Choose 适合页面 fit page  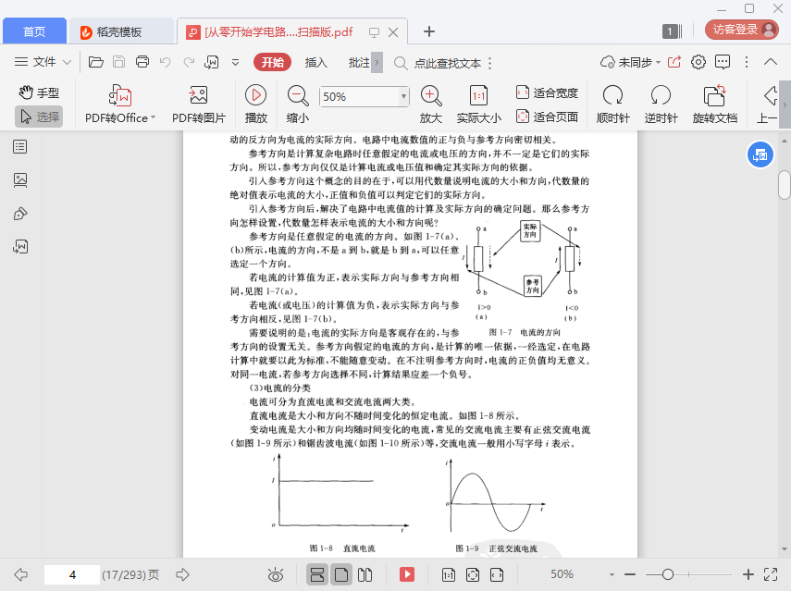coord(547,117)
